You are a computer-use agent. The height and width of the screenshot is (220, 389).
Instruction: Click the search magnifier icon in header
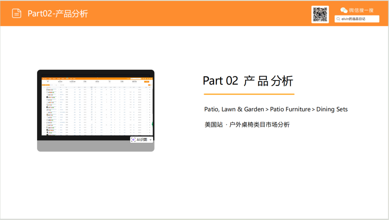338,19
